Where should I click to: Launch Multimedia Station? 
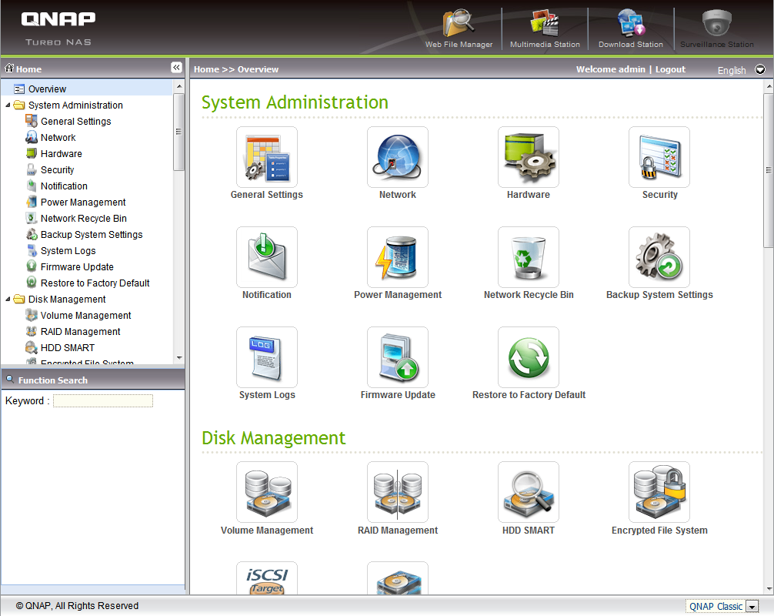tap(545, 28)
